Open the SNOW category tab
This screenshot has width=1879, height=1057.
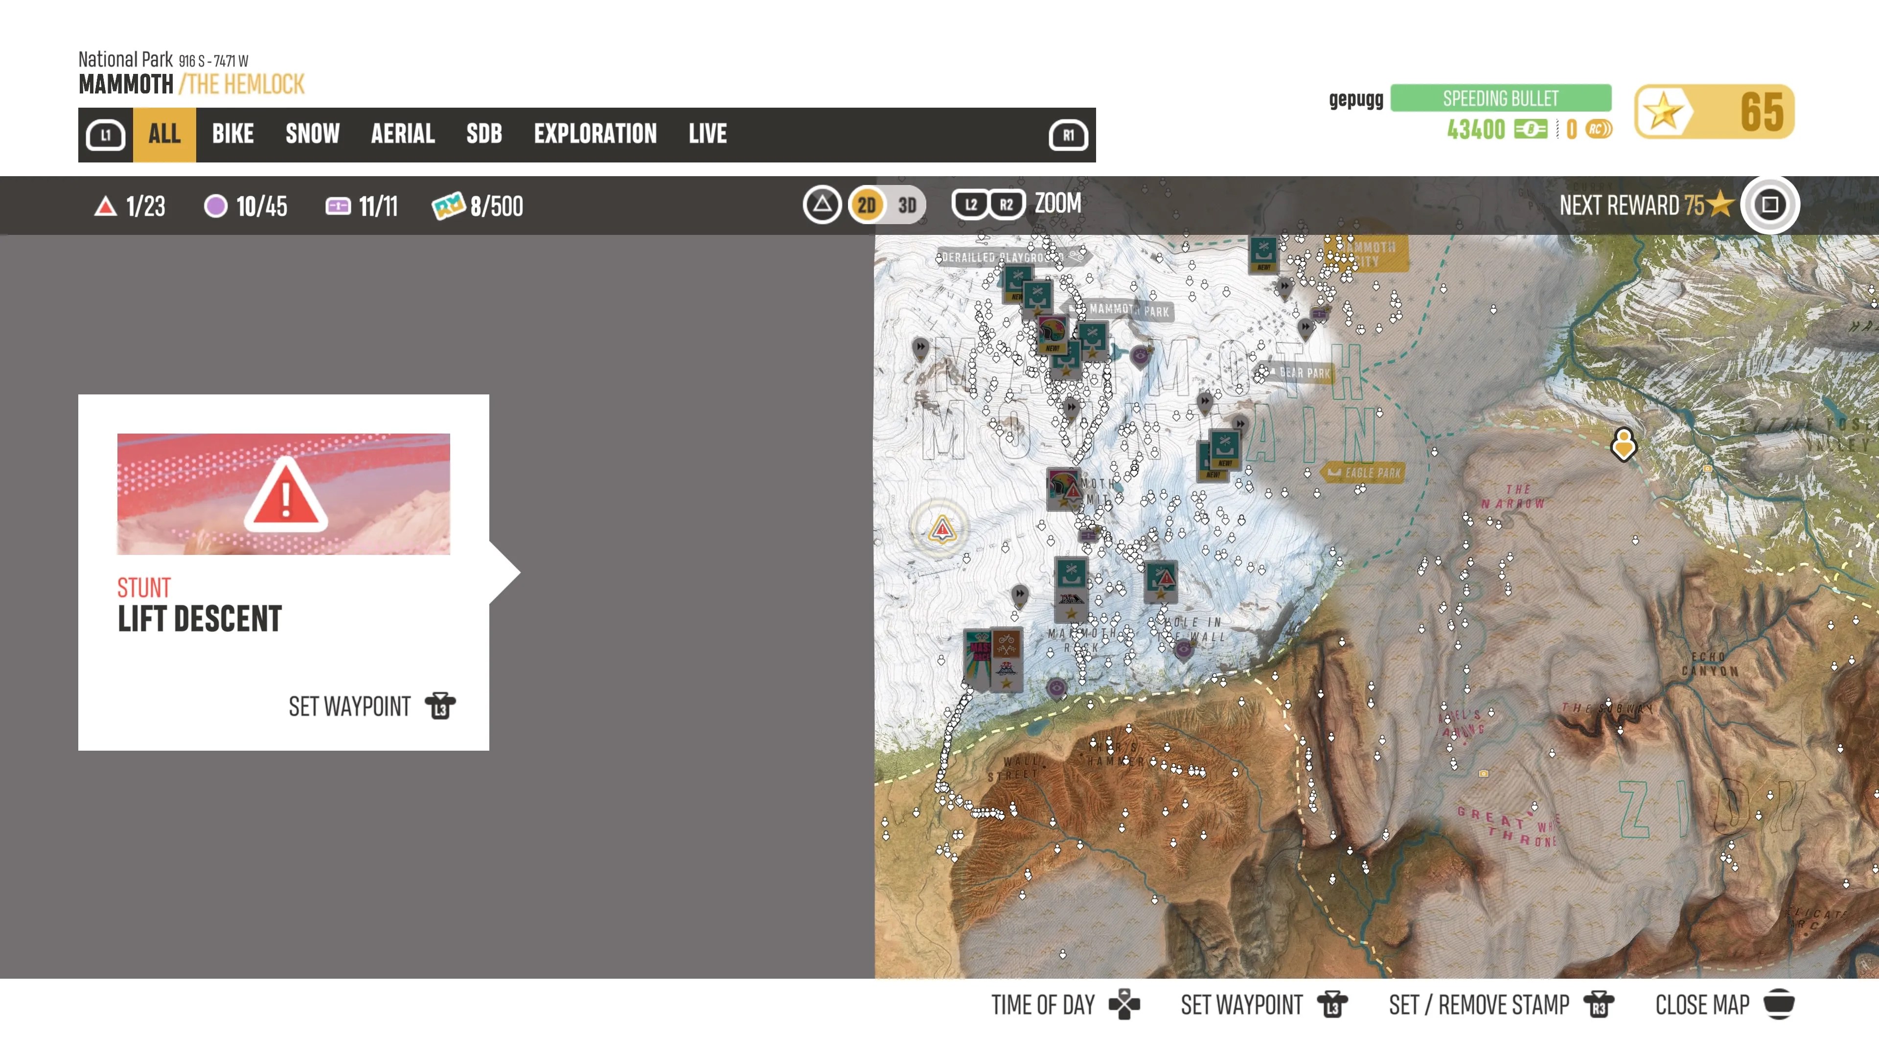[x=312, y=134]
